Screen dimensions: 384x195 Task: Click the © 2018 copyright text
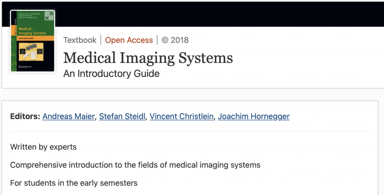(x=175, y=40)
